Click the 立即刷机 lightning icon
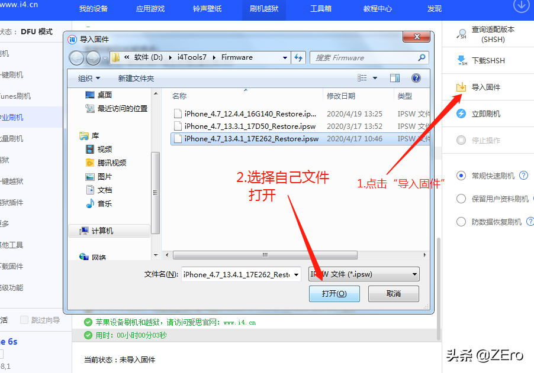The height and width of the screenshot is (373, 534). pos(461,113)
